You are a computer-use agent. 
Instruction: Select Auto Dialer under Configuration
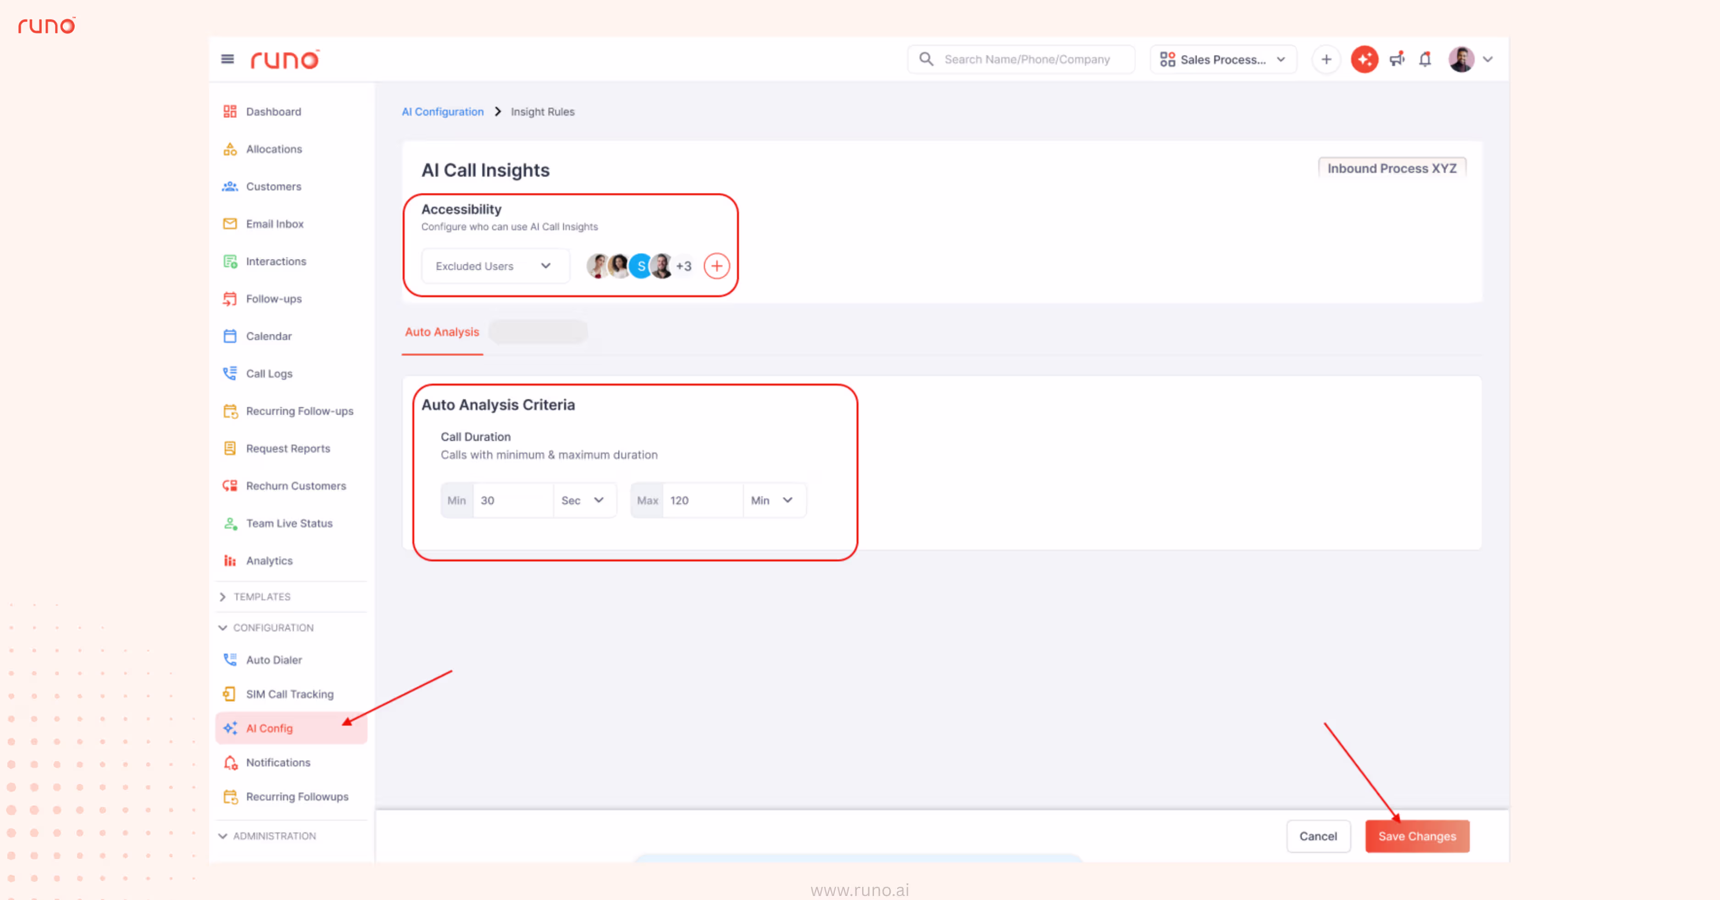click(274, 660)
